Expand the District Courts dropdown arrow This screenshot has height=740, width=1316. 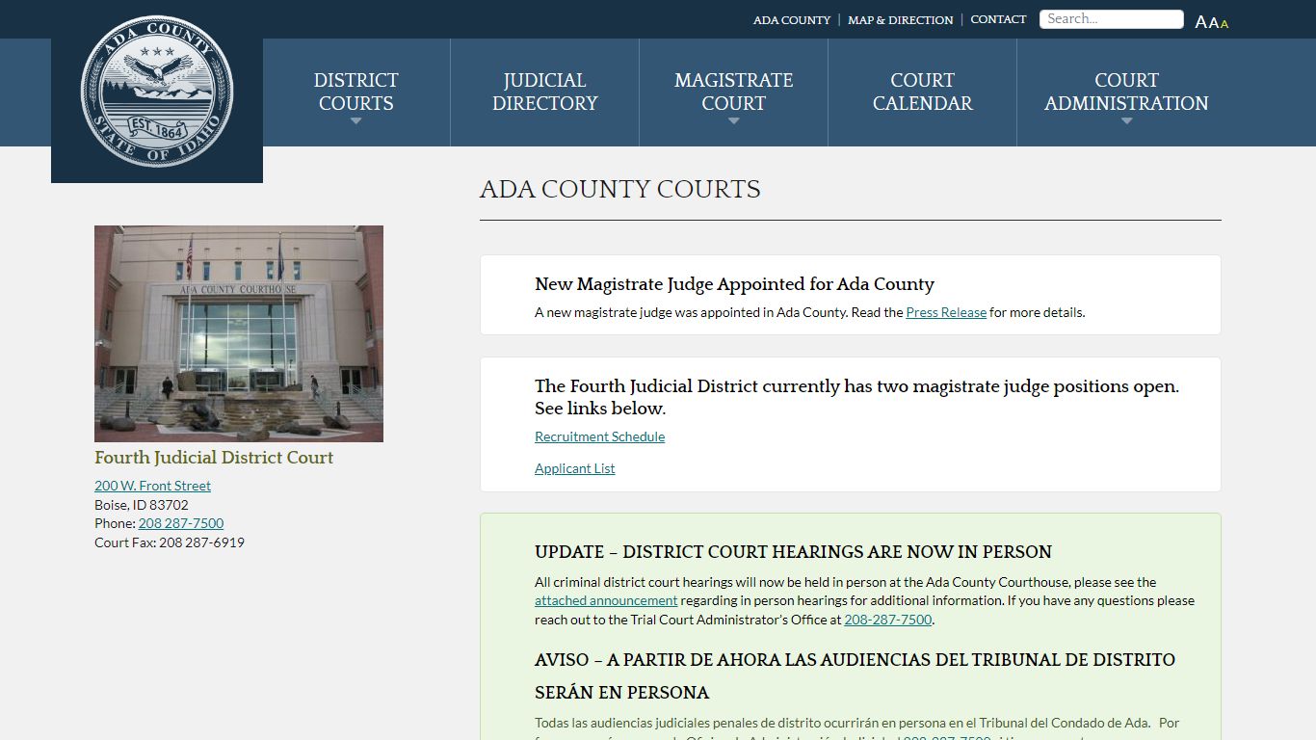coord(356,121)
